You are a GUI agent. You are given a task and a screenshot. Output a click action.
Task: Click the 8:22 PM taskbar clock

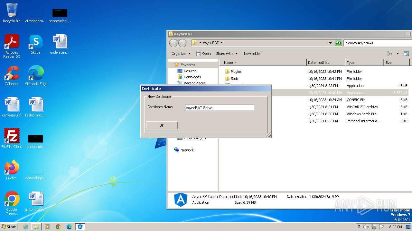(x=396, y=227)
